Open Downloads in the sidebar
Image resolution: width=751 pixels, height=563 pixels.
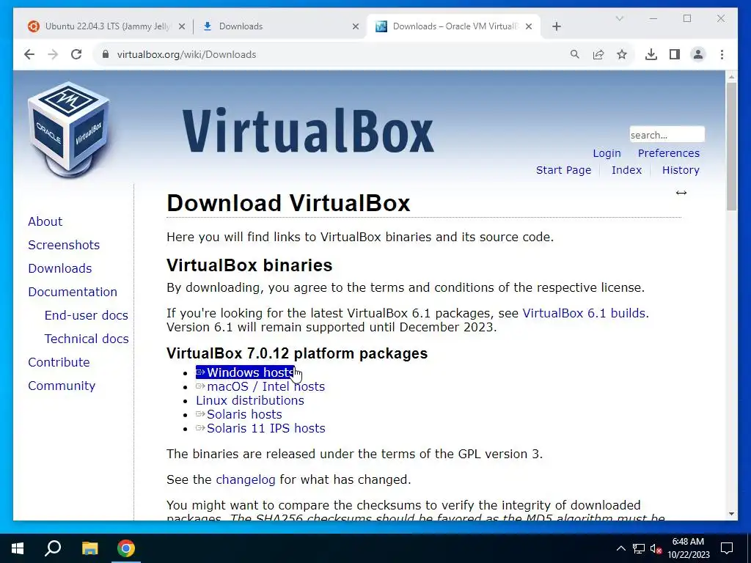click(60, 268)
